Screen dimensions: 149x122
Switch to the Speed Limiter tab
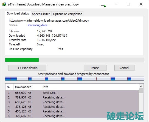(41, 14)
